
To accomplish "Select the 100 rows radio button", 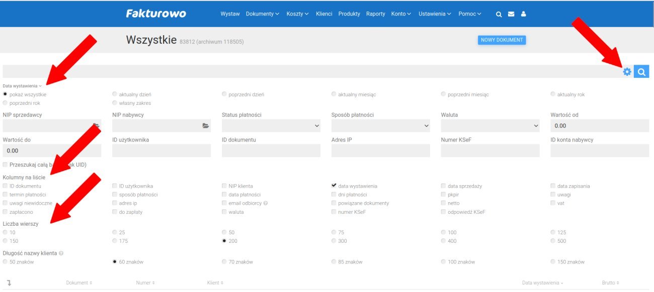I will (444, 232).
